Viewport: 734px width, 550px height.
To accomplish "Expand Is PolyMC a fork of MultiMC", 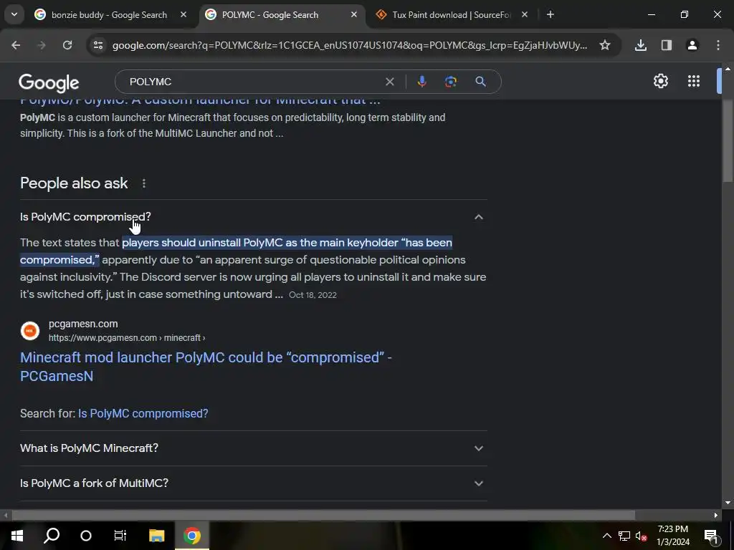I will click(x=253, y=483).
